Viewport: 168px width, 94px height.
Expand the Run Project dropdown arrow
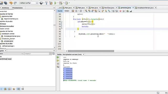click(x=58, y=3)
